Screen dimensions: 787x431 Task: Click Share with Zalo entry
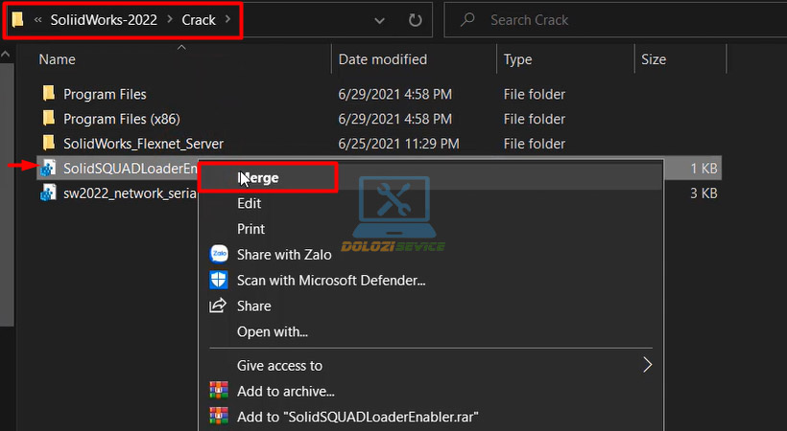coord(284,255)
